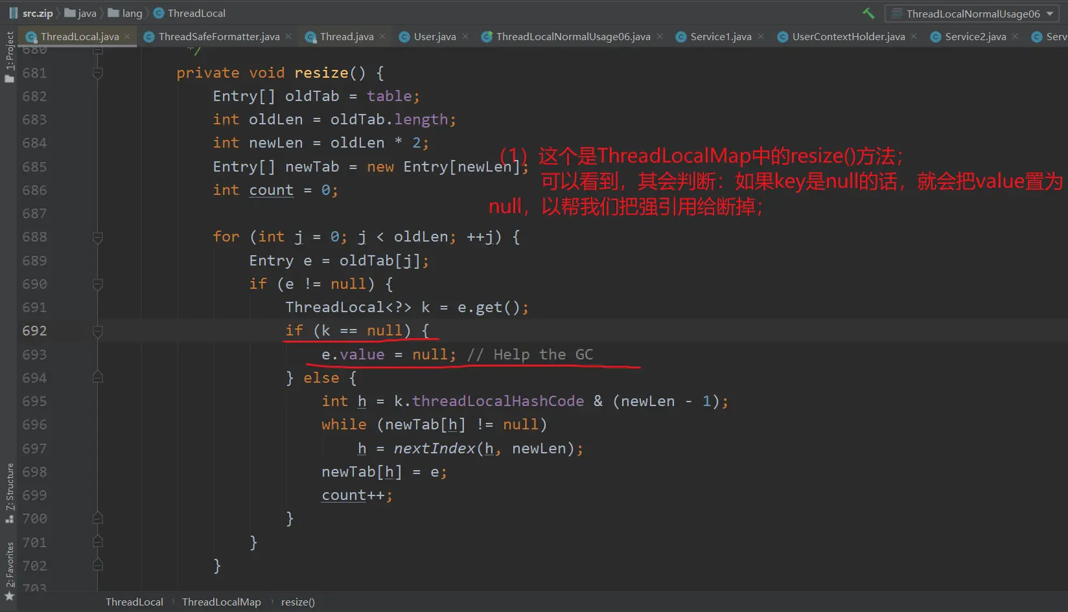
Task: Open the Structure tool window sidebar button
Action: (9, 493)
